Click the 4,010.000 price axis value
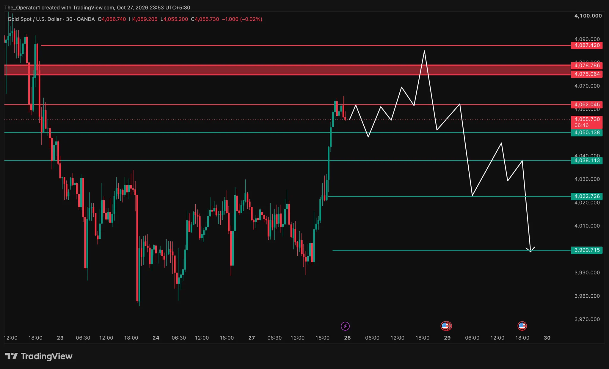This screenshot has height=369, width=609. [x=587, y=226]
